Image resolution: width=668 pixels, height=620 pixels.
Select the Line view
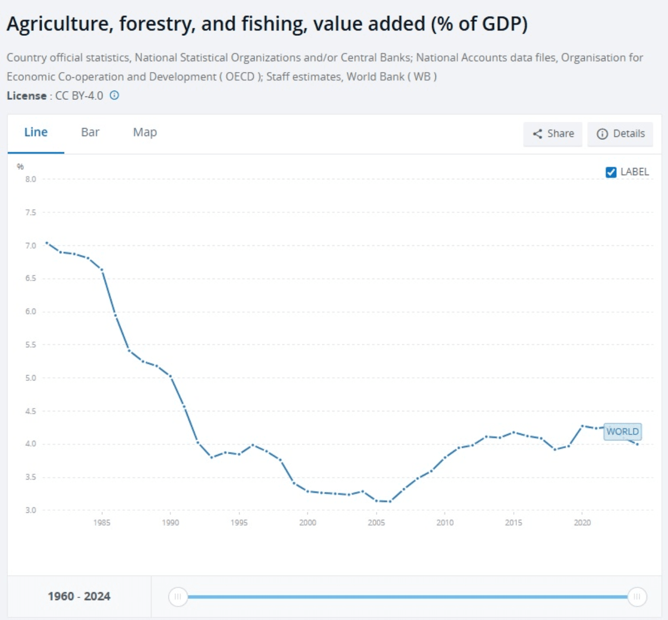coord(36,132)
